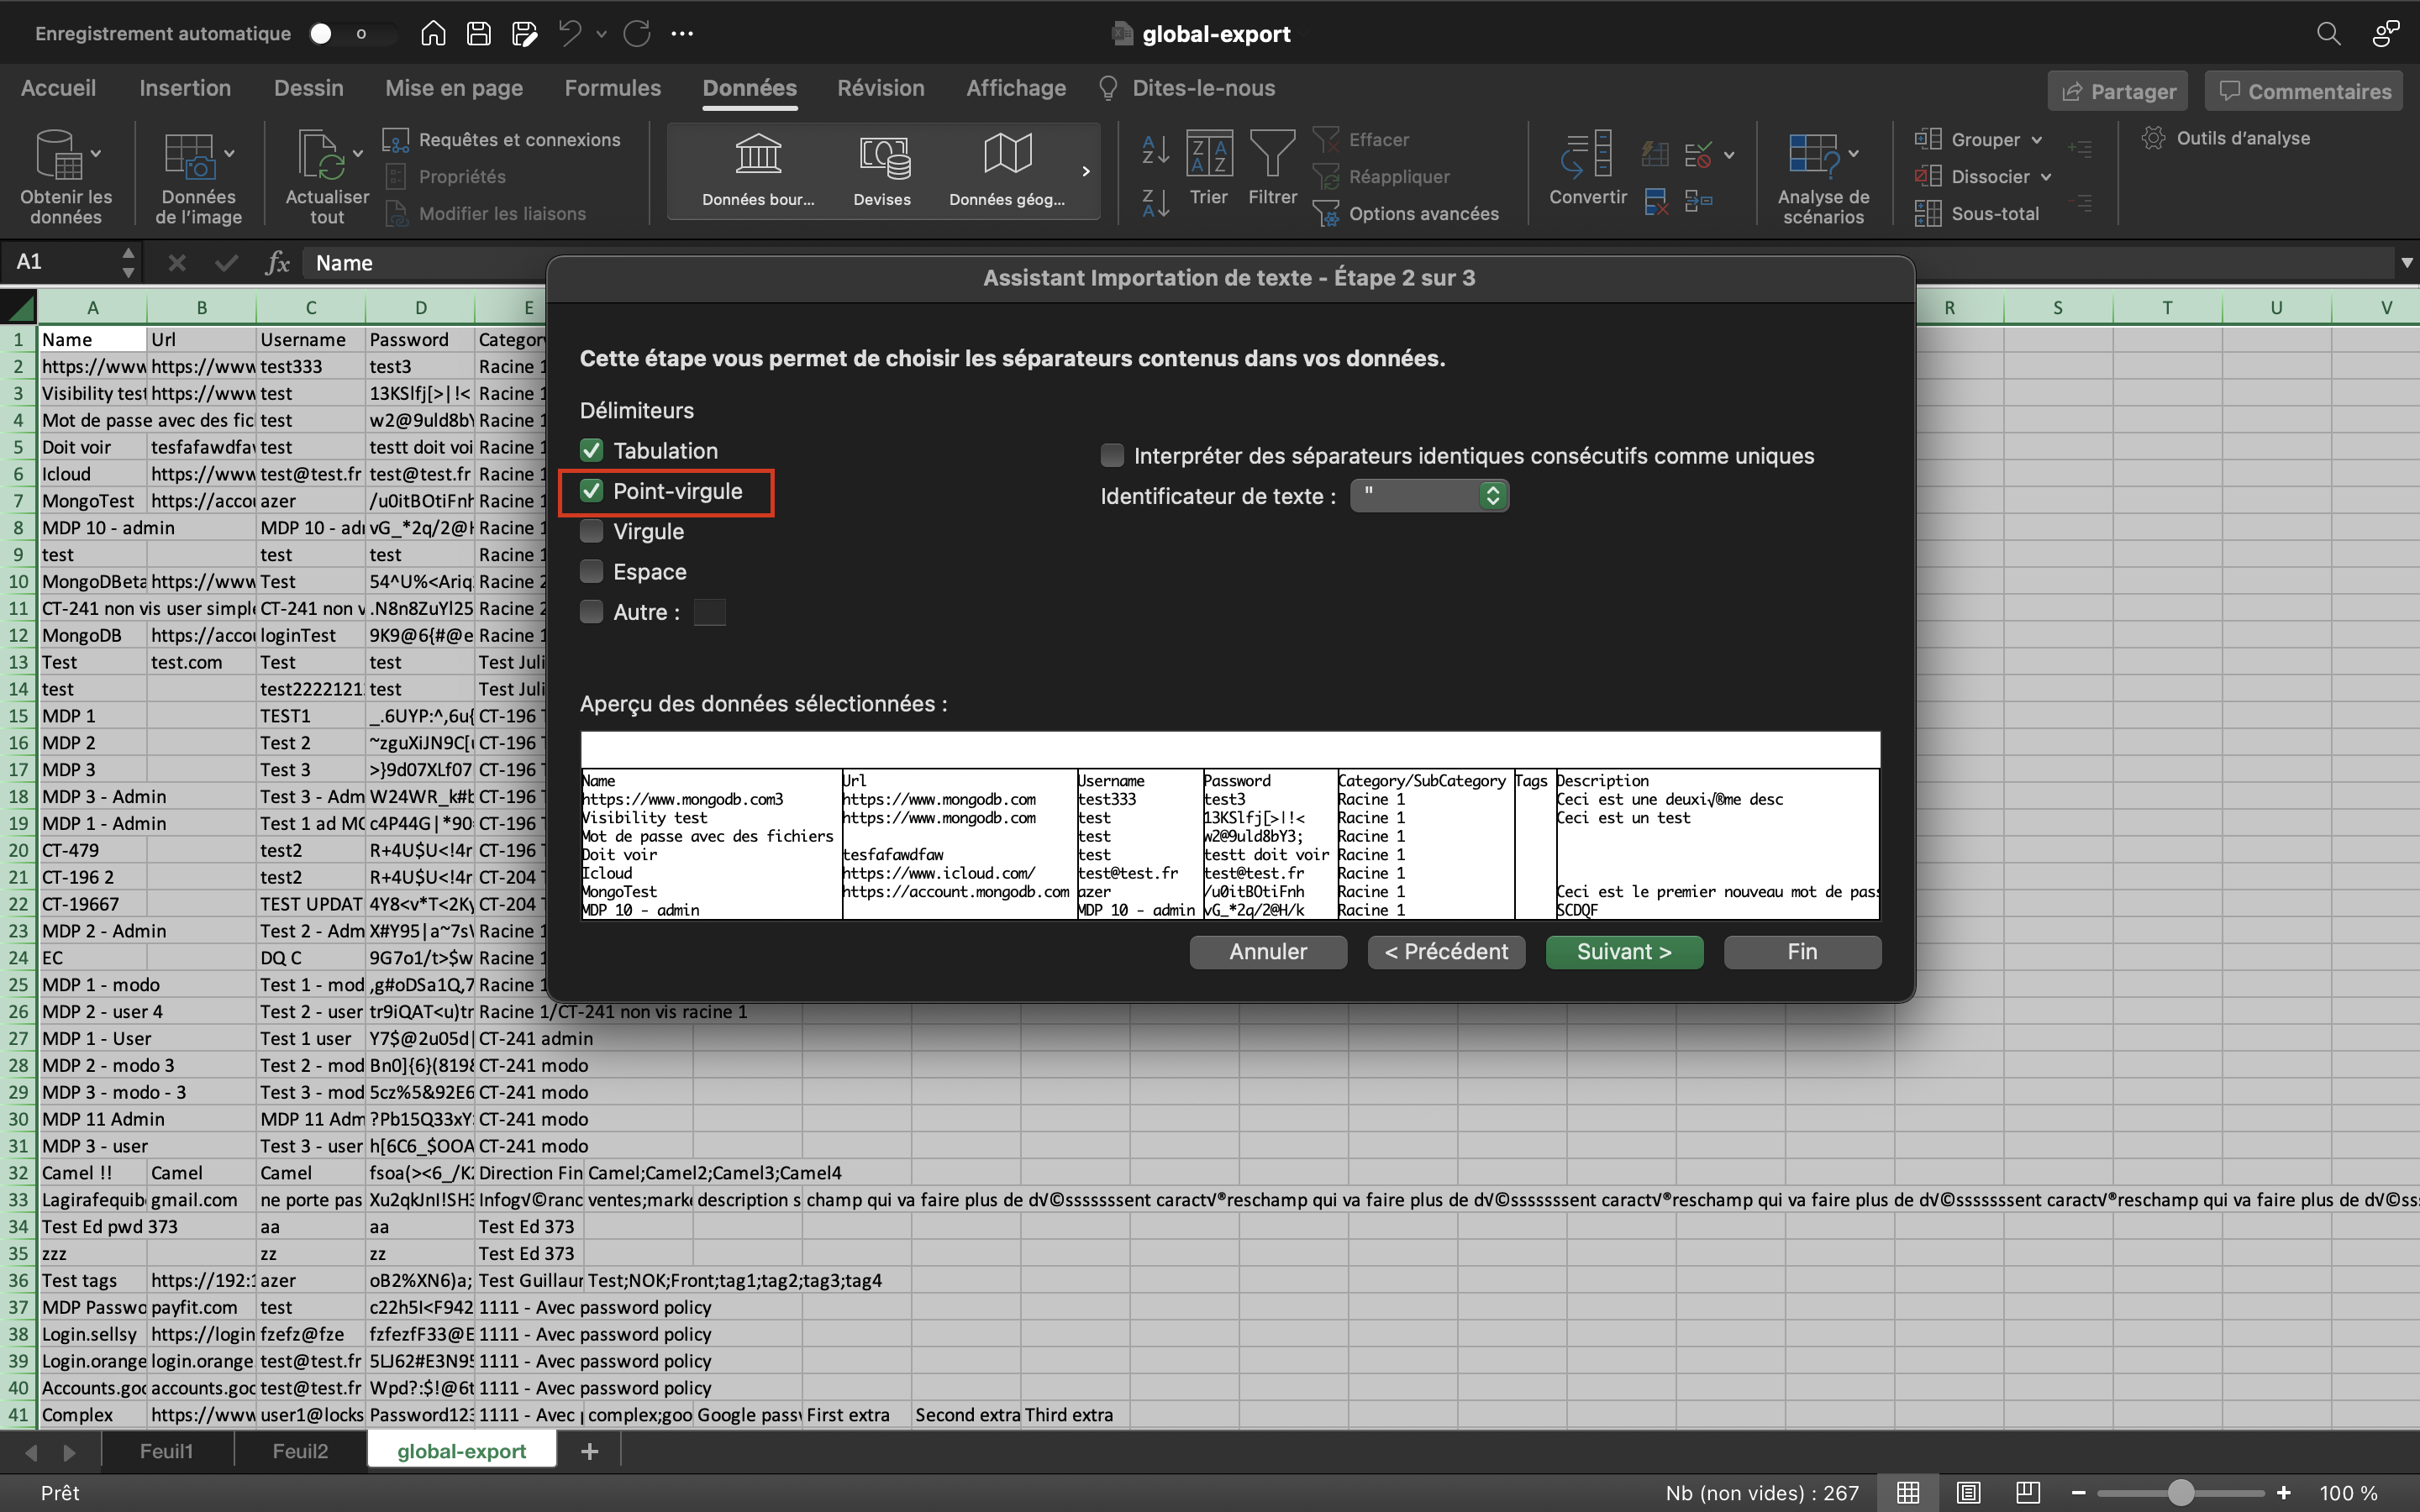Open search magnifier in title bar
Viewport: 2420px width, 1512px height.
pos(2328,34)
